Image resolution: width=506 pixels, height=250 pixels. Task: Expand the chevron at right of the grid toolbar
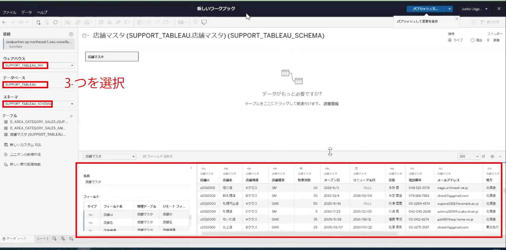500,157
